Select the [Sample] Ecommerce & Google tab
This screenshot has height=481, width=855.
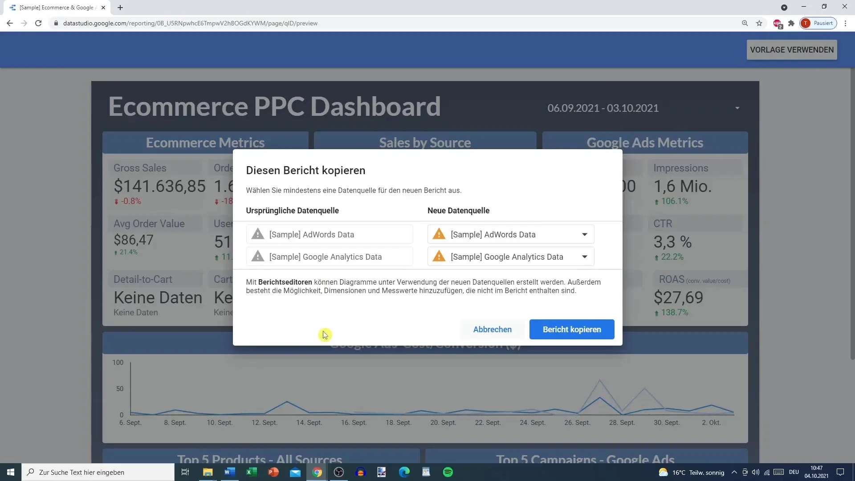click(x=57, y=8)
